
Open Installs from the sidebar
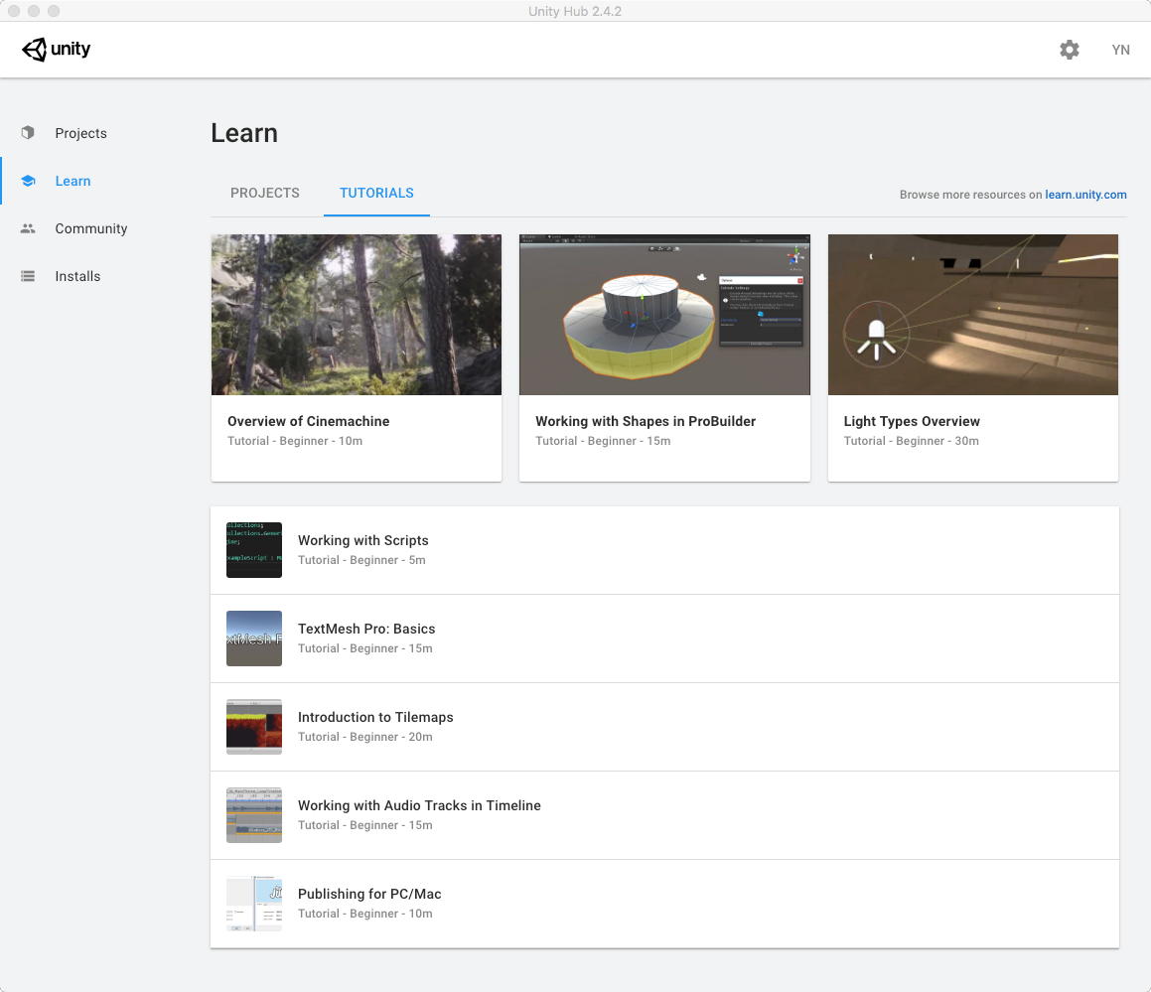tap(77, 276)
